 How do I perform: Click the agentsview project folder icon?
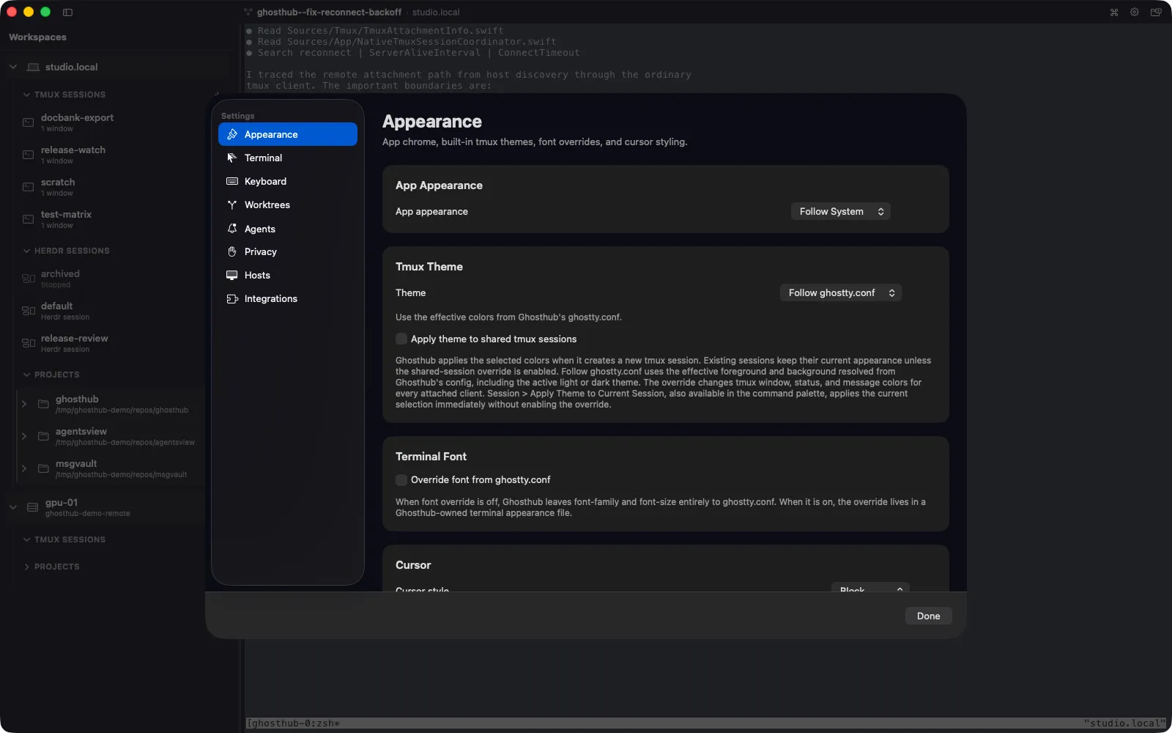pos(43,436)
